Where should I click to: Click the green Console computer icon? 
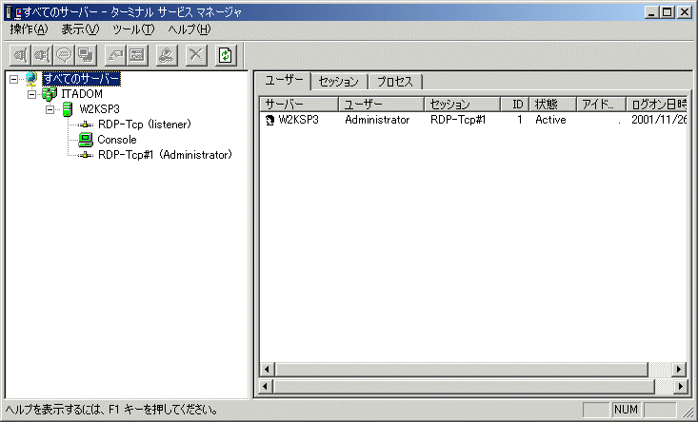tap(85, 140)
